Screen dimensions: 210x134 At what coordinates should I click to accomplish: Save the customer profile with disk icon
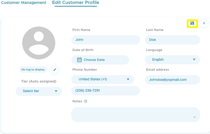(x=192, y=23)
